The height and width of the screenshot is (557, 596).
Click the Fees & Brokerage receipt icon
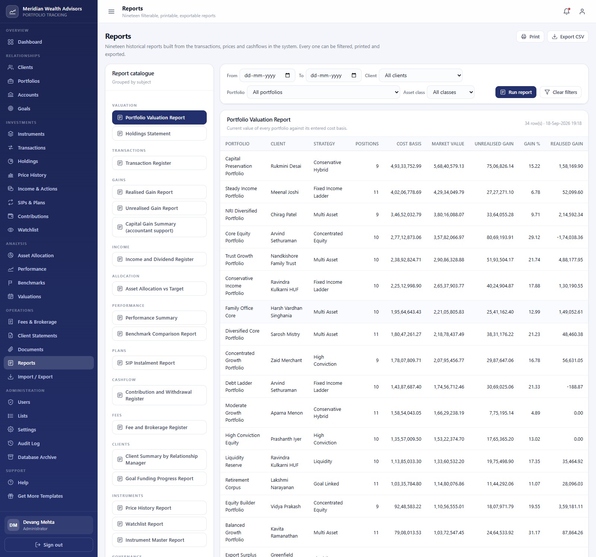pyautogui.click(x=10, y=322)
